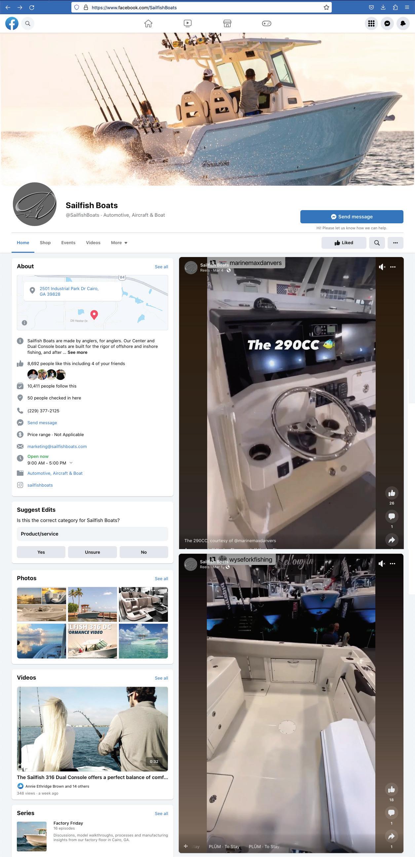The width and height of the screenshot is (415, 857).
Task: Open the palm tree dock photo
Action: [x=93, y=605]
